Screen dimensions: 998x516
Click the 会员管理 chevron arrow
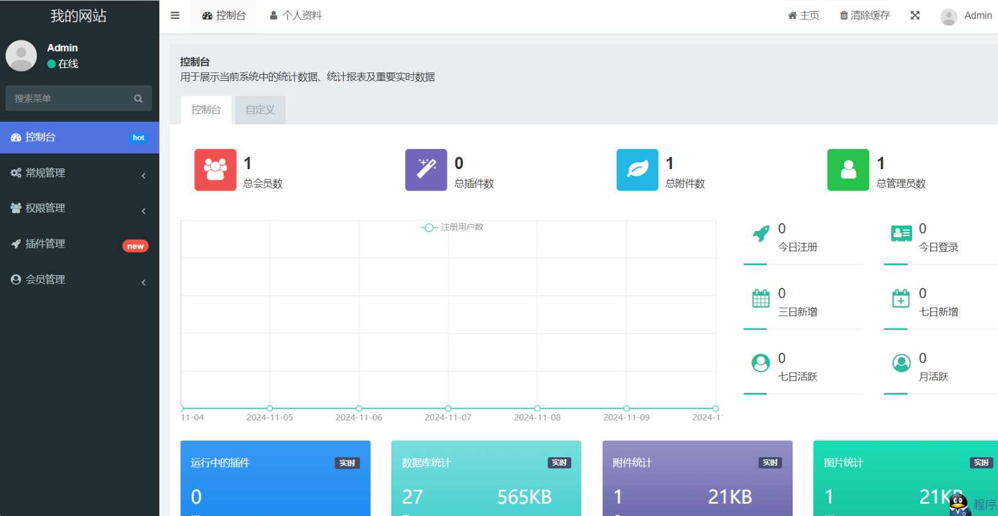143,283
